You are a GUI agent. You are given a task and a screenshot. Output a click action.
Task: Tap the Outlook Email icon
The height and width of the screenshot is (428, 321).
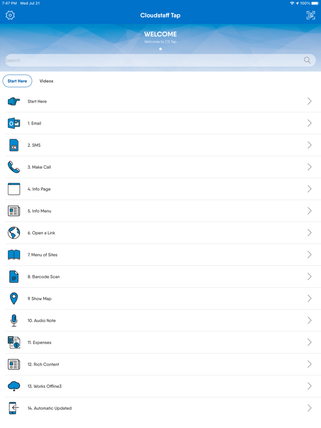(14, 123)
